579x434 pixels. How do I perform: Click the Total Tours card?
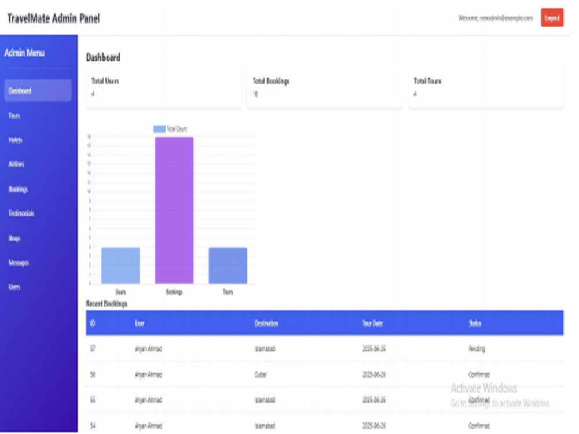click(486, 87)
